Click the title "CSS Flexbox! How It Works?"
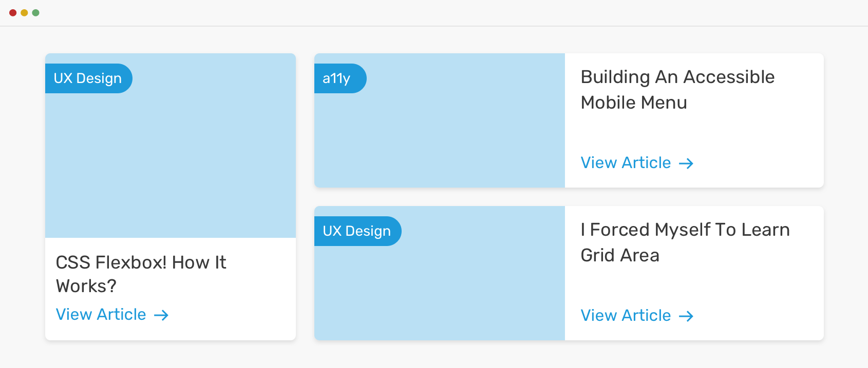This screenshot has height=368, width=868. click(x=141, y=274)
